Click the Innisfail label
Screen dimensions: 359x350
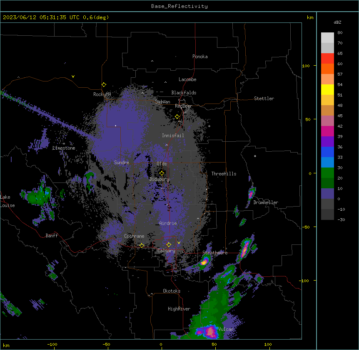coord(173,136)
